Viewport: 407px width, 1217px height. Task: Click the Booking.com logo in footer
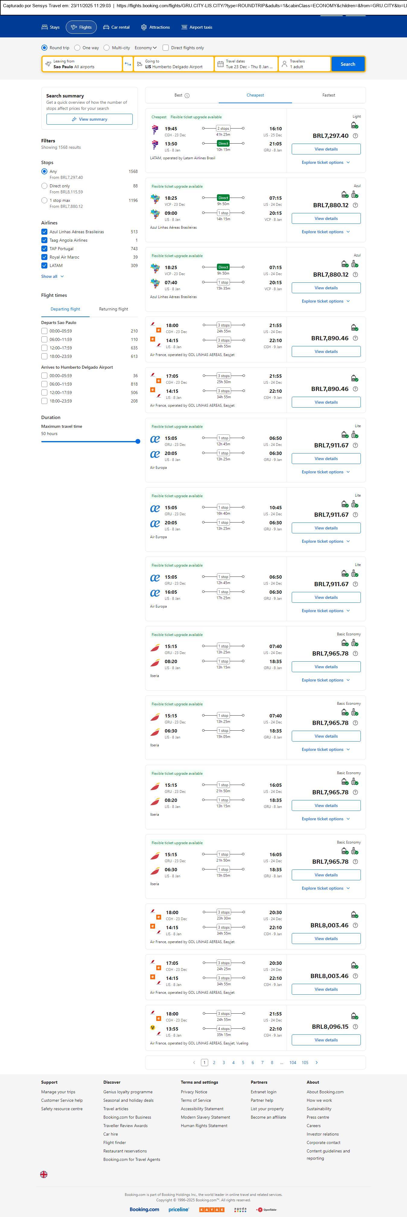click(x=144, y=1209)
